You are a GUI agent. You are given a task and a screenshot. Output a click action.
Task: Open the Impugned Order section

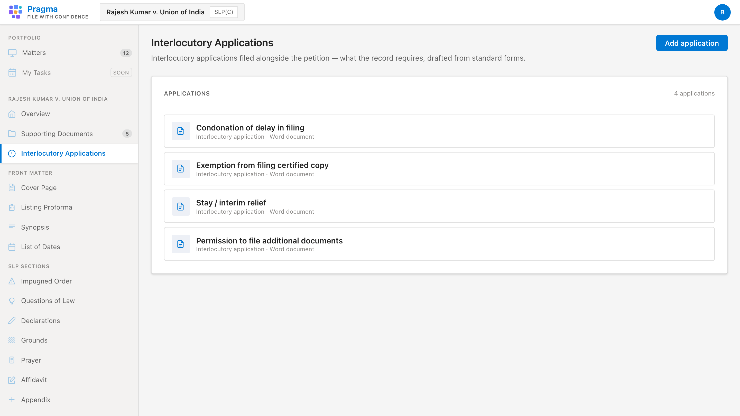coord(69,281)
